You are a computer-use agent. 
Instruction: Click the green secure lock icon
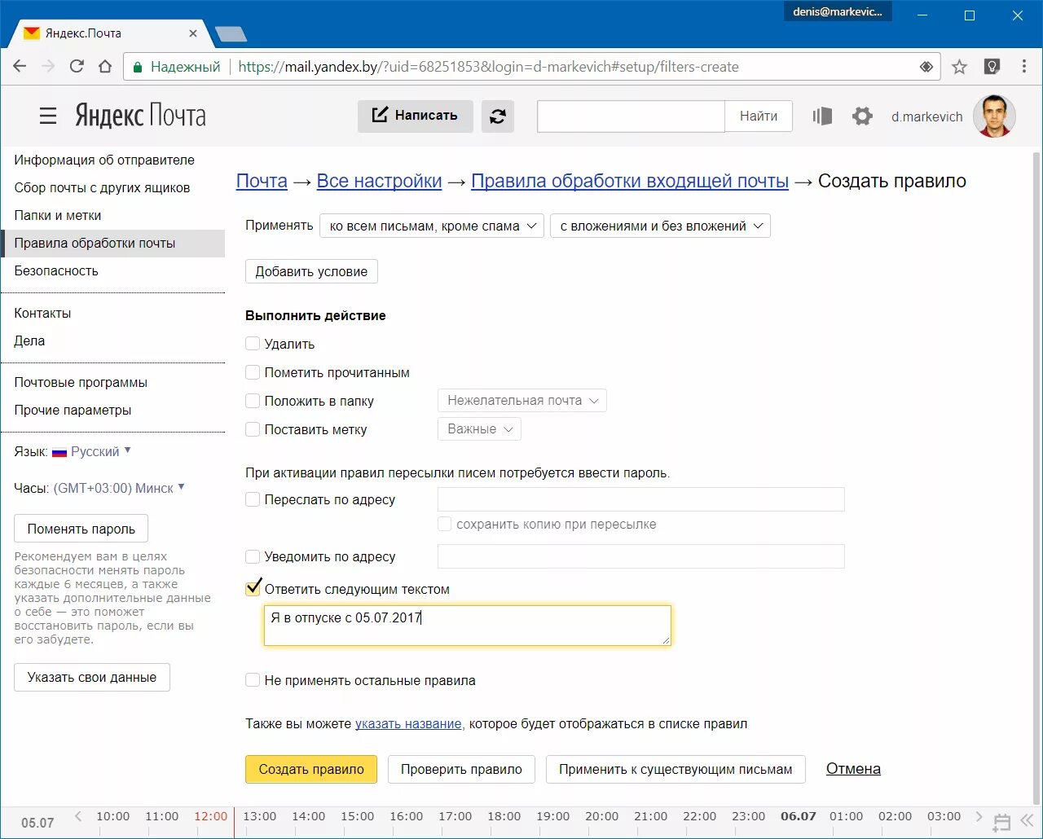[x=138, y=67]
